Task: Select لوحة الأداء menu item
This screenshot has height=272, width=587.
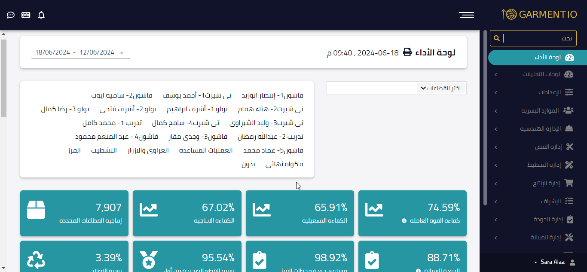Action: click(x=537, y=58)
